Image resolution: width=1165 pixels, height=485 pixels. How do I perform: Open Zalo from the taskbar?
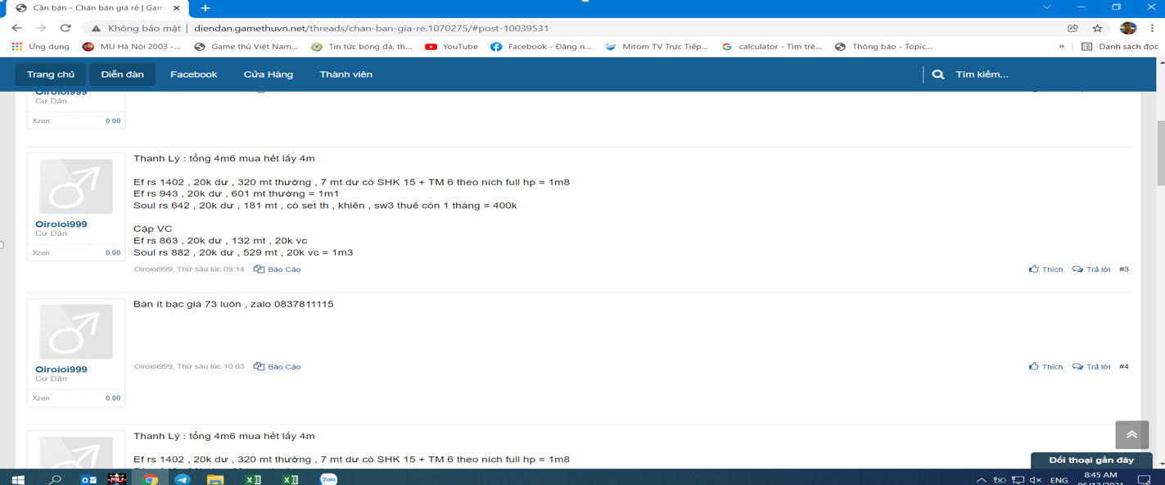[x=328, y=479]
